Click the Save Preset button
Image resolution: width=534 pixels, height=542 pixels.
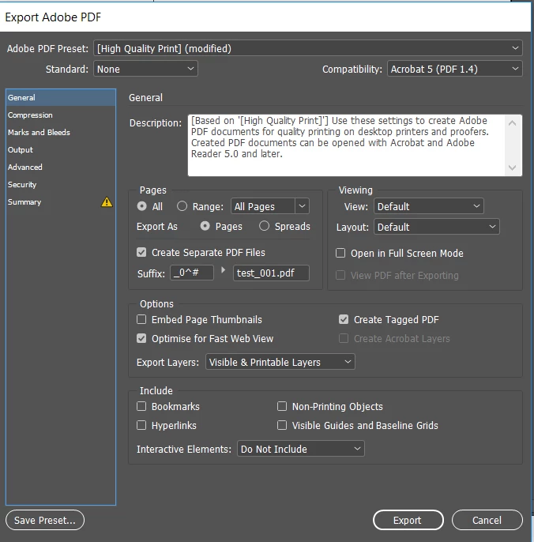45,520
